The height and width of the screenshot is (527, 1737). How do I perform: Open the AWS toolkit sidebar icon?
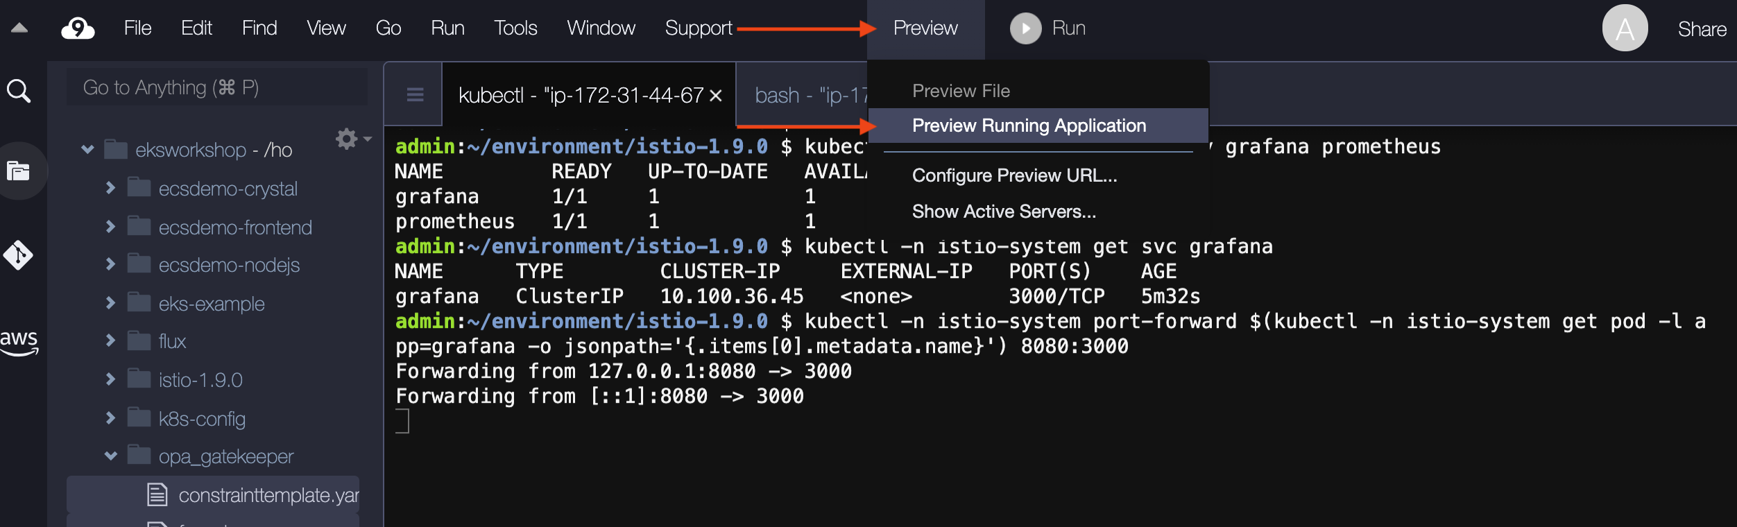pyautogui.click(x=19, y=343)
